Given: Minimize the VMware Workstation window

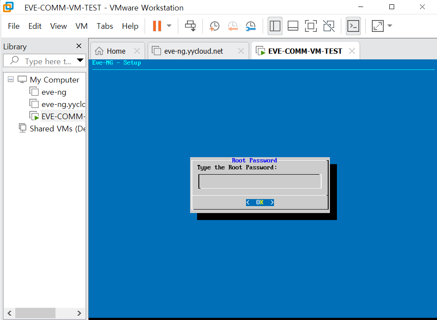Looking at the screenshot, I should click(x=361, y=7).
